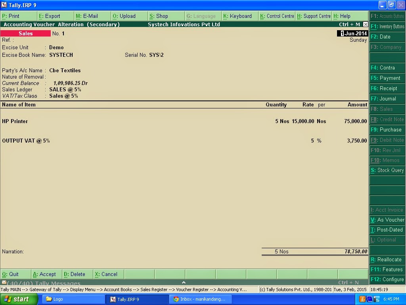Switch to Tally.ERP 9 taskbar item
406x305 pixels.
pos(137,299)
